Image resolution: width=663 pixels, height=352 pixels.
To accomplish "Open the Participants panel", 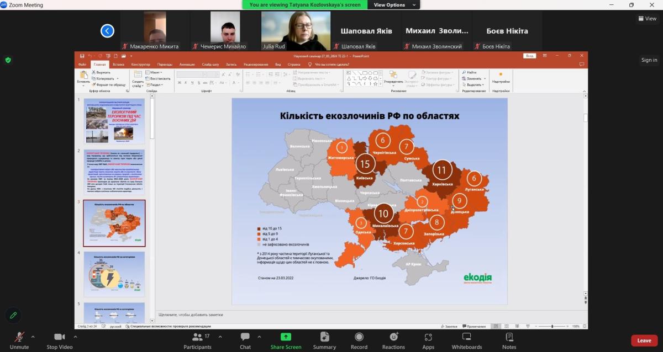I will pos(197,337).
